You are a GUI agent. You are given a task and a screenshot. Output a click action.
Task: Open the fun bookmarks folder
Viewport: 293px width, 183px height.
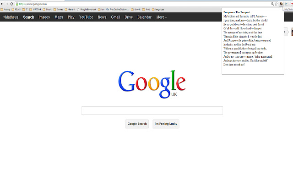point(101,9)
